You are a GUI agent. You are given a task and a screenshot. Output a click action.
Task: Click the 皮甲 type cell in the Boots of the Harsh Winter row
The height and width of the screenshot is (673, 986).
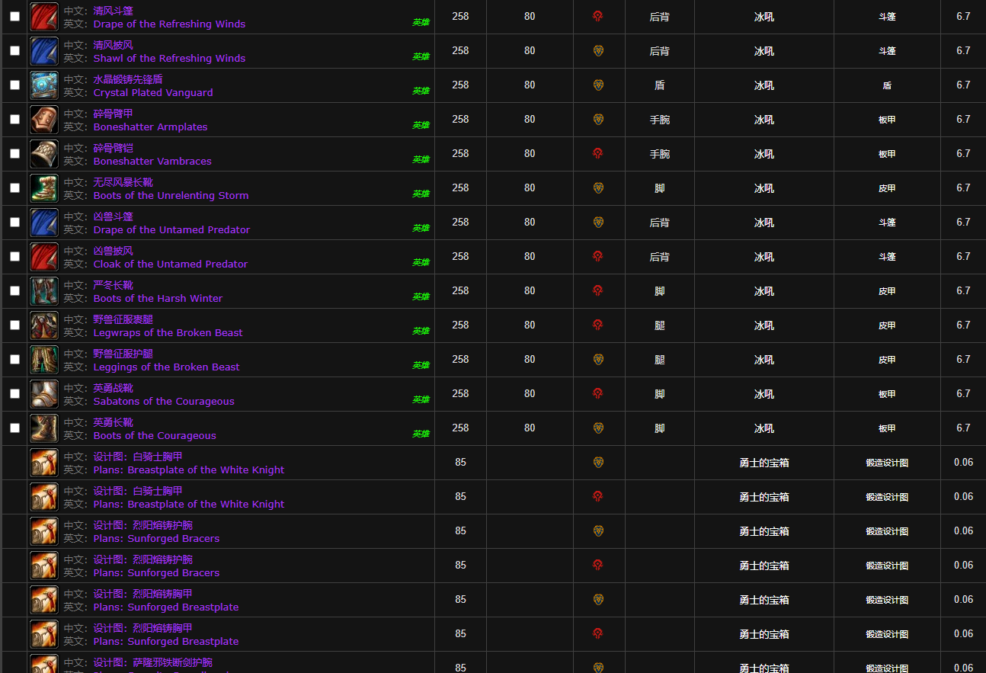887,291
